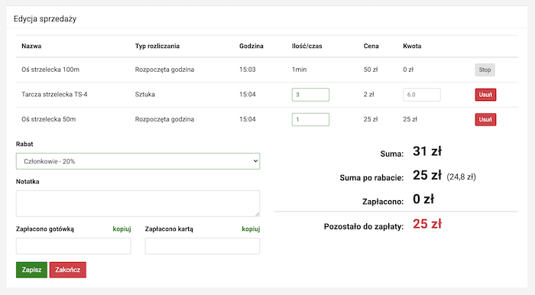Click the Zapłacono kartą label
This screenshot has height=295, width=535.
pyautogui.click(x=169, y=229)
